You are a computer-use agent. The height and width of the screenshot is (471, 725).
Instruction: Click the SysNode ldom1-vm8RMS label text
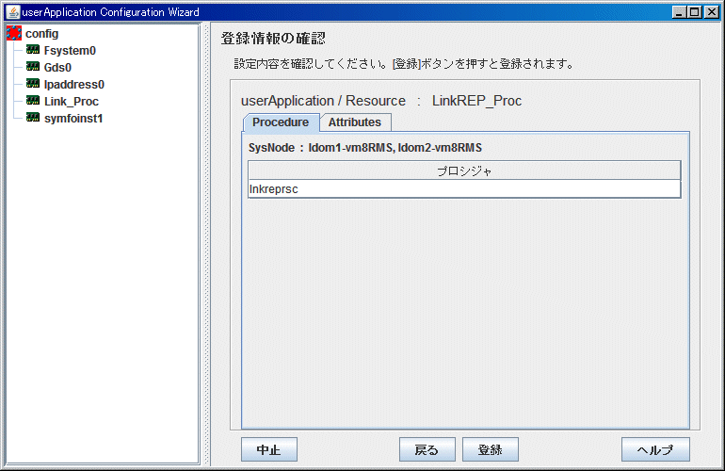point(365,148)
